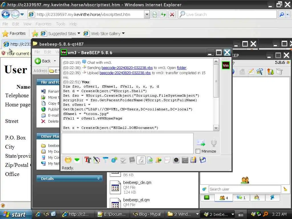
Task: Click the code snippet page icon
Action: pyautogui.click(x=167, y=160)
